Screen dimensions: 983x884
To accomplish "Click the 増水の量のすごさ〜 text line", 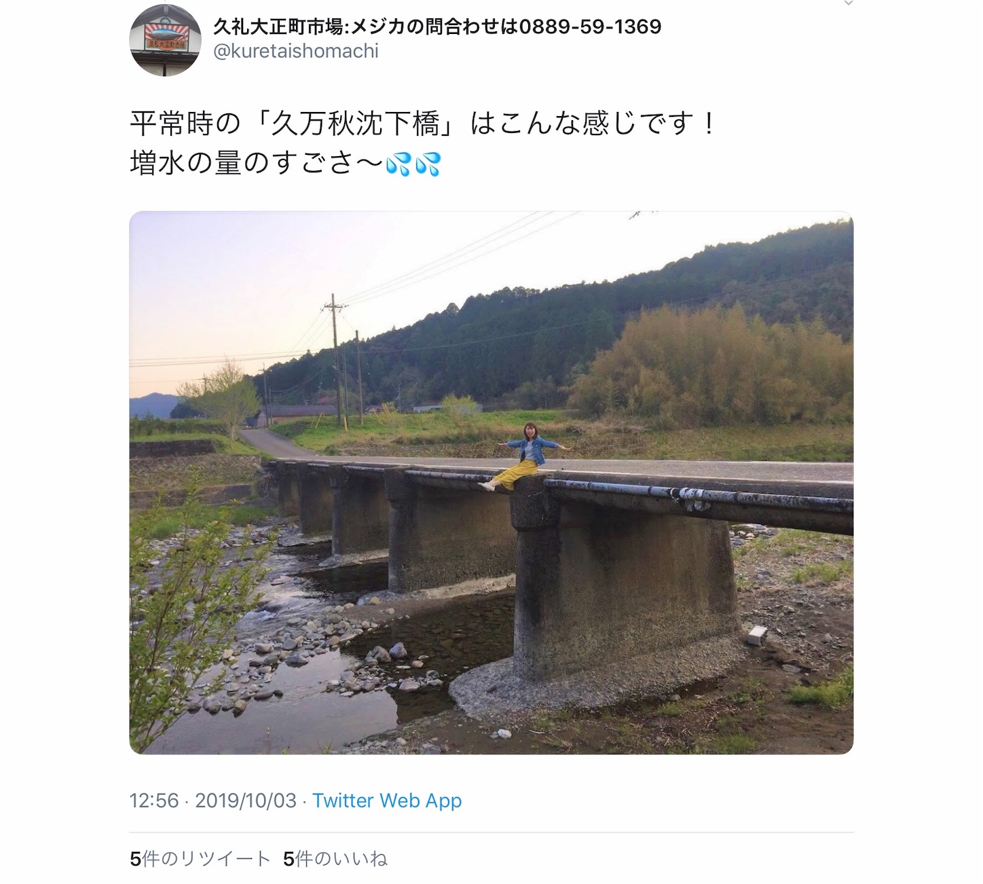I will [257, 164].
